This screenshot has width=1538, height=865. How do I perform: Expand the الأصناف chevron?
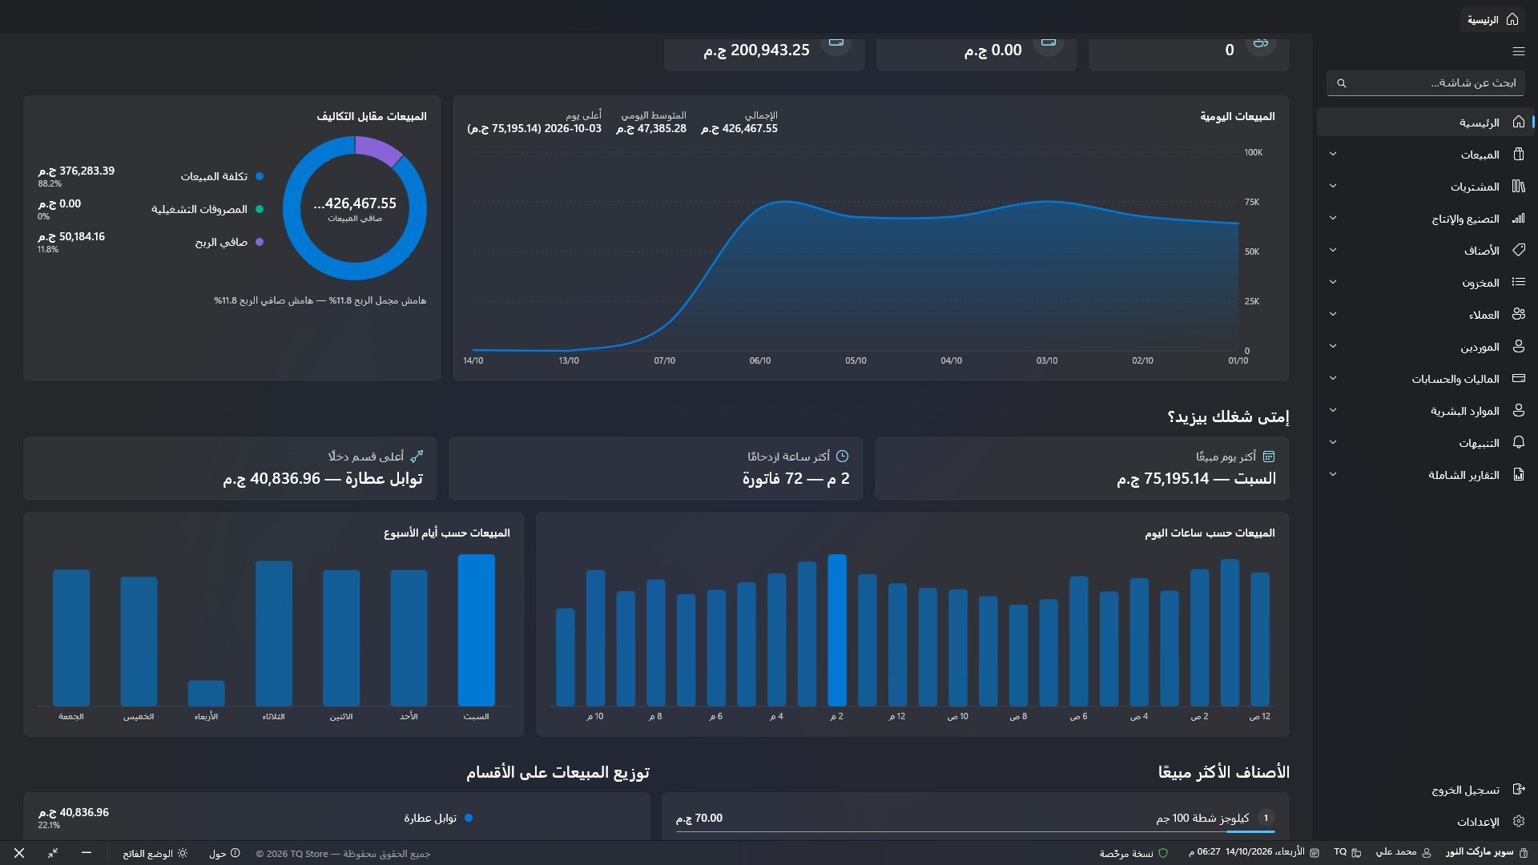pos(1333,250)
